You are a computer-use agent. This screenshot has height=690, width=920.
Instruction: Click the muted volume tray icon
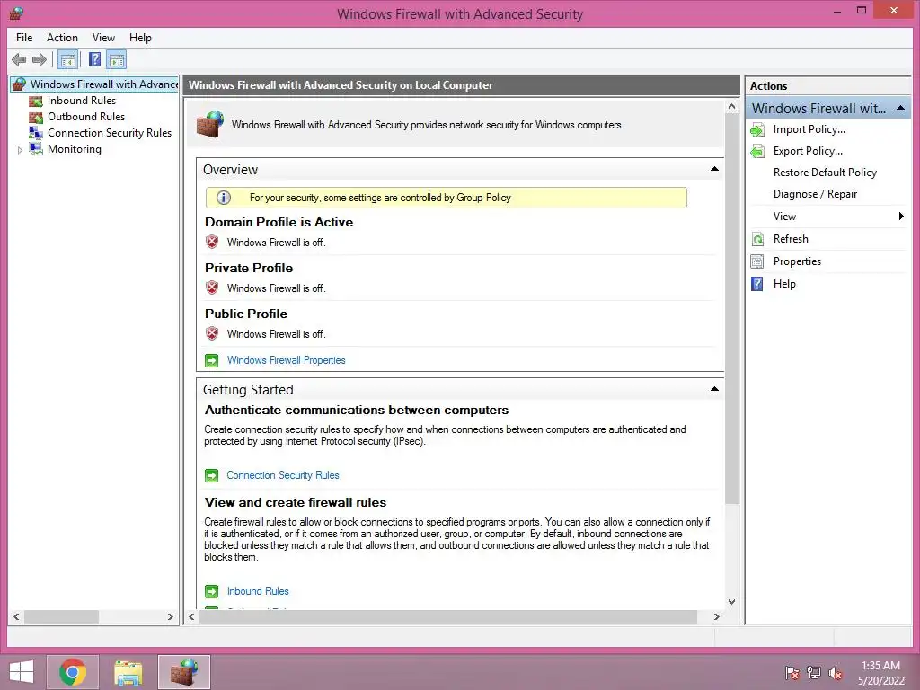836,673
